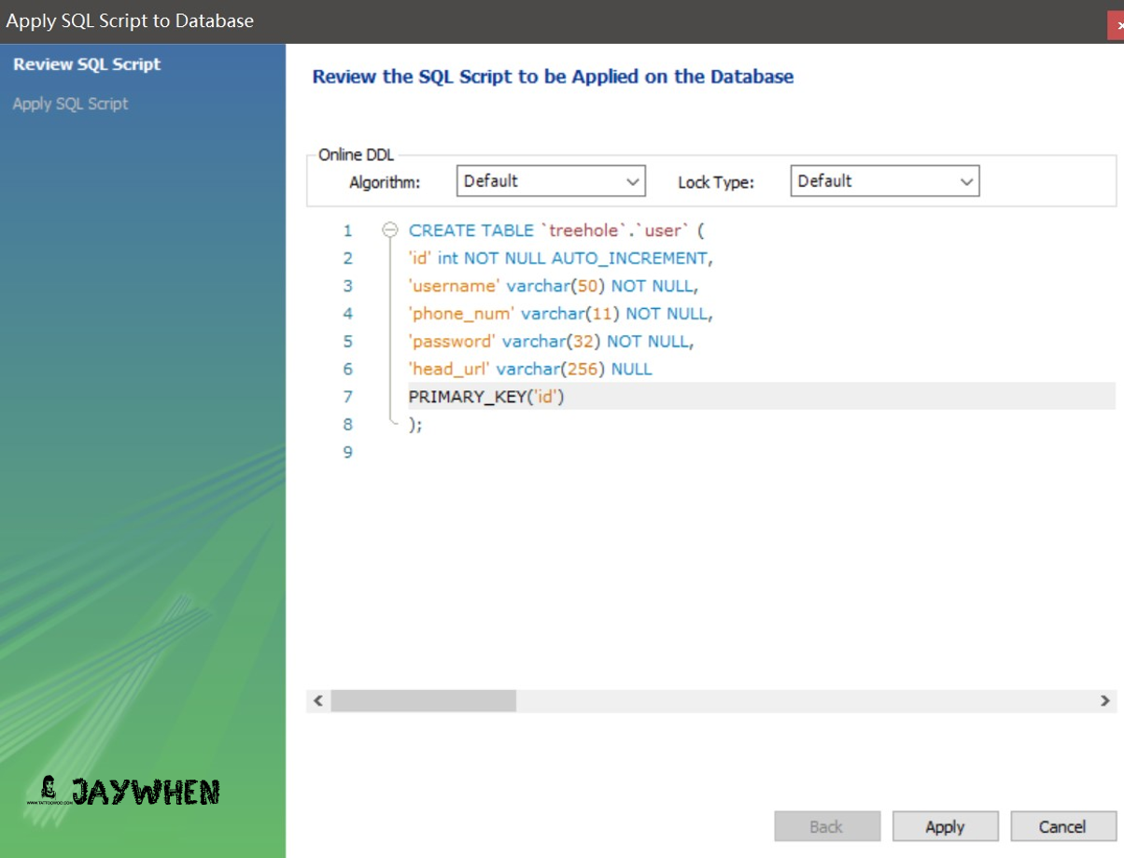Click the disabled Back button
1124x858 pixels.
(826, 826)
